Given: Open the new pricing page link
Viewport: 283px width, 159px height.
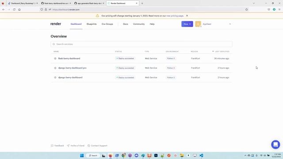Looking at the screenshot, I should pyautogui.click(x=175, y=16).
